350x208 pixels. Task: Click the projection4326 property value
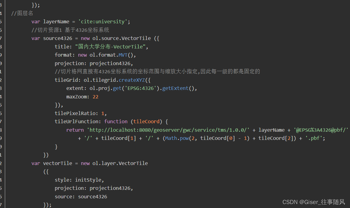click(110, 63)
